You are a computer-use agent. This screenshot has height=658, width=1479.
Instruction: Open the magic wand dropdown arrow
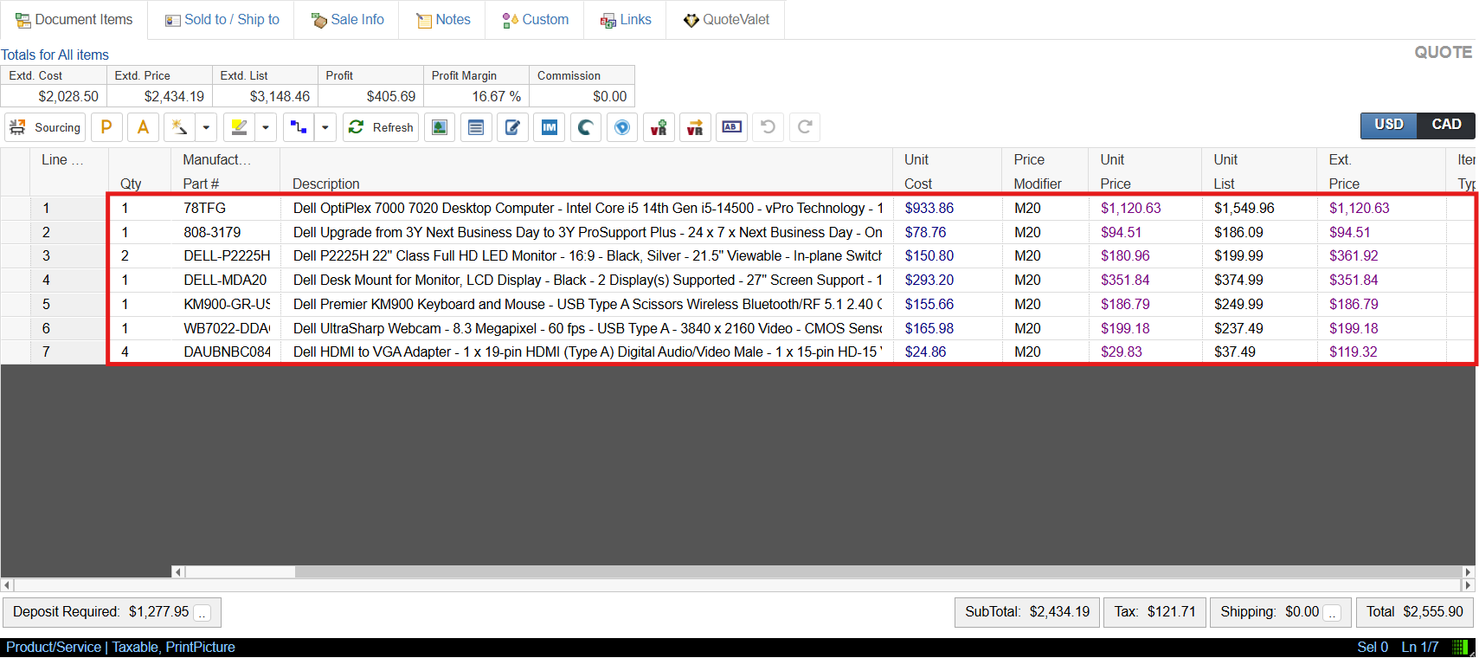[x=206, y=127]
